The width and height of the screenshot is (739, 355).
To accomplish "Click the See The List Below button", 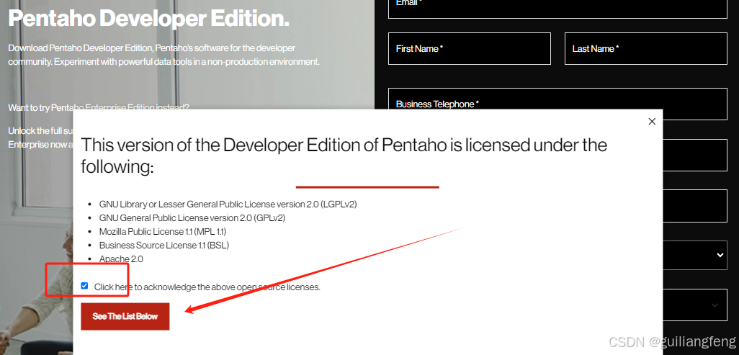I will coord(125,316).
